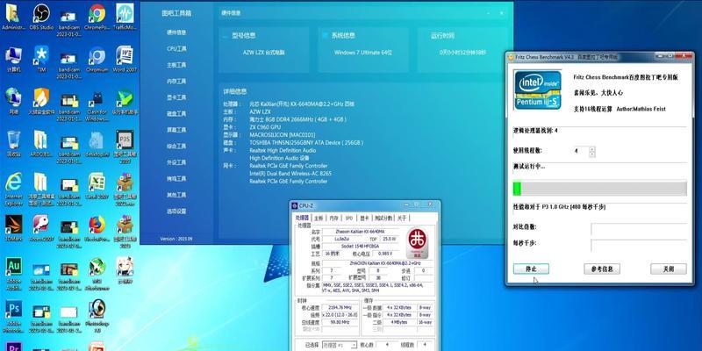Image resolution: width=702 pixels, height=351 pixels.
Task: Switch to 关于 tab in CPU-Z
Action: (x=402, y=218)
